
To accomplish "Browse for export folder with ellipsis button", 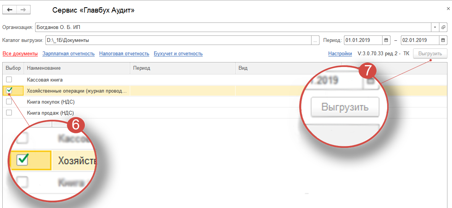I will point(315,40).
